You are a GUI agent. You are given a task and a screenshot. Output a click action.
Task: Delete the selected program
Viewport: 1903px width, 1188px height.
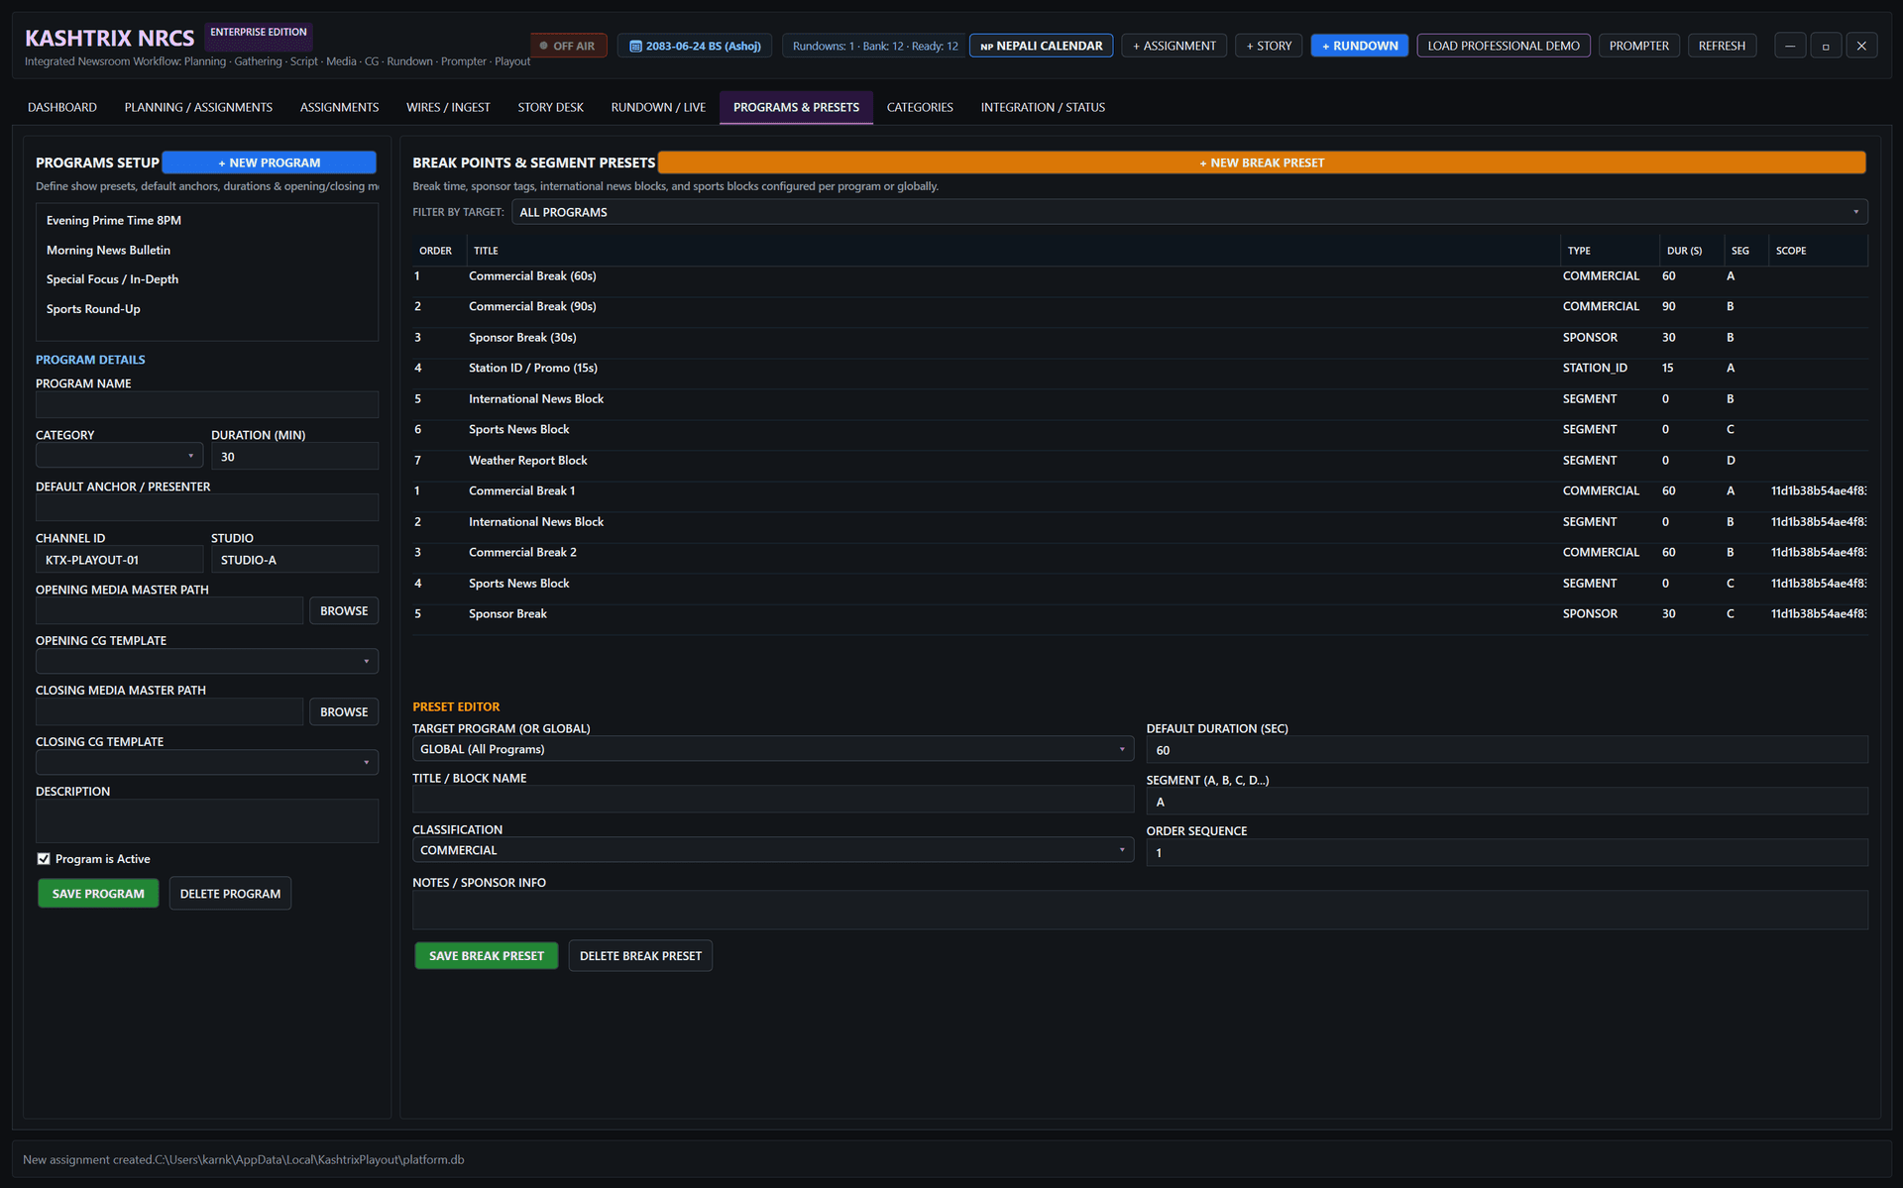[230, 894]
